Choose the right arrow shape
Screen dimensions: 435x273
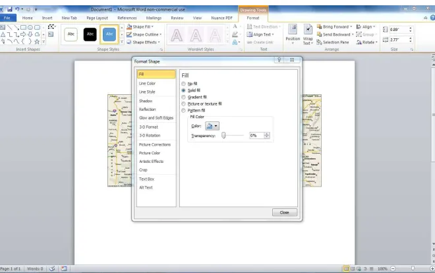pos(23,34)
